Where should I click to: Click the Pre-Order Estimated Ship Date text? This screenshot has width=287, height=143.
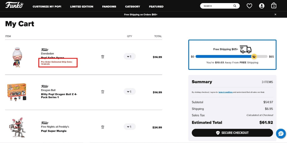tap(57, 63)
